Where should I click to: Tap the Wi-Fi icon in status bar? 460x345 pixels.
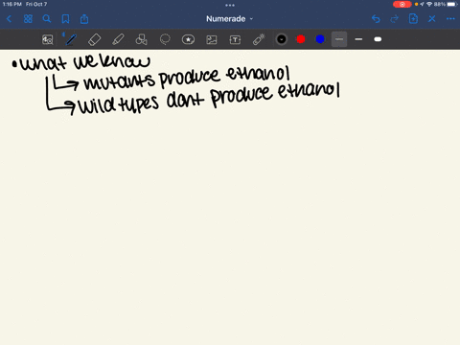coord(429,4)
